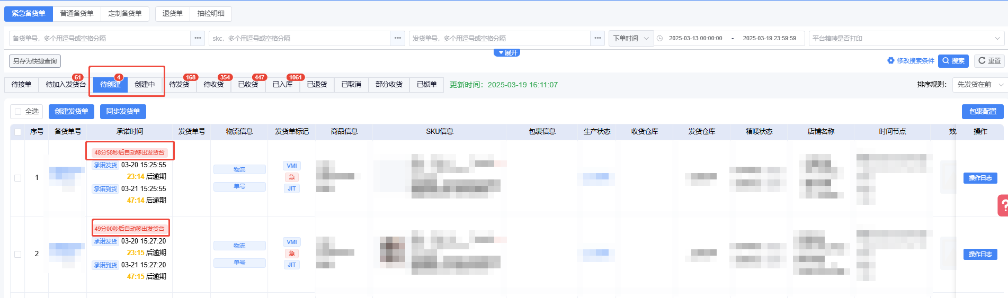Viewport: 1008px width, 298px height.
Task: Click 物流 tag in row 1
Action: (x=239, y=169)
